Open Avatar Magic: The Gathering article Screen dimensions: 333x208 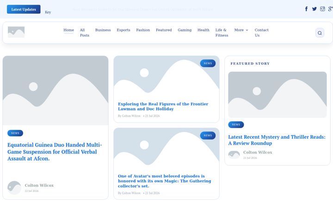click(165, 181)
